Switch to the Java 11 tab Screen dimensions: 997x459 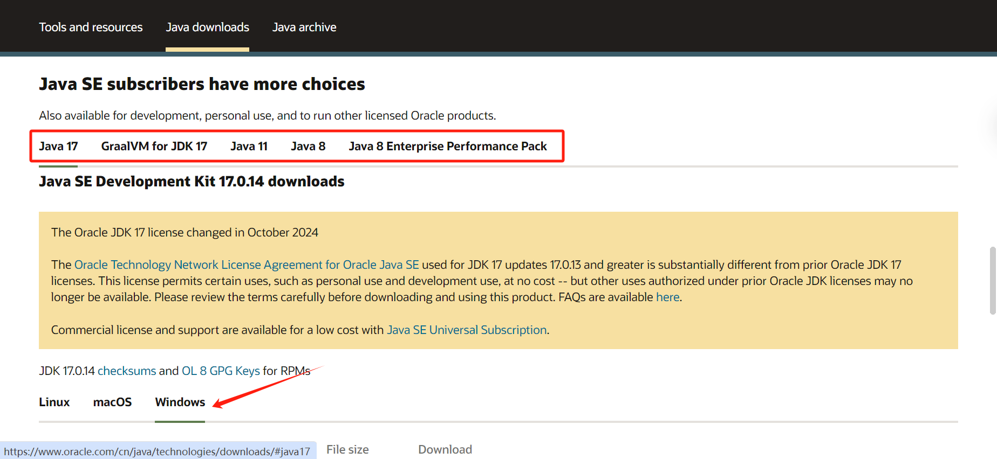(x=249, y=147)
